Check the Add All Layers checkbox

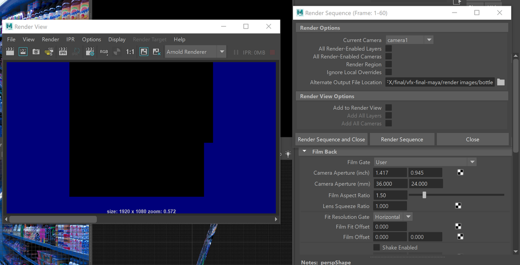pyautogui.click(x=389, y=116)
